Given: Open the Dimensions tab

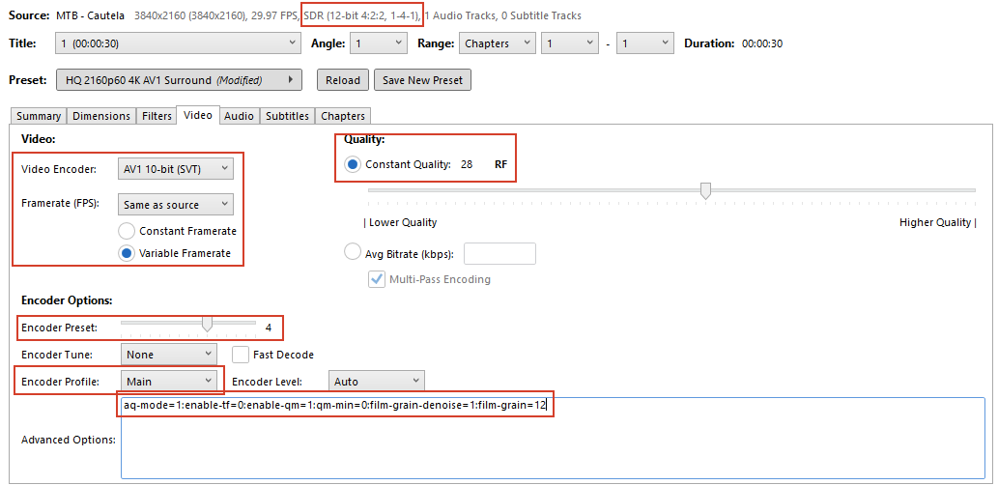Looking at the screenshot, I should 100,116.
